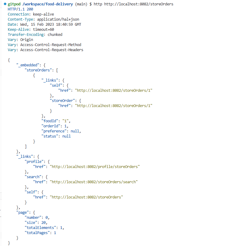
Task: Click the "totalElements": 1 line
Action: 44,227
